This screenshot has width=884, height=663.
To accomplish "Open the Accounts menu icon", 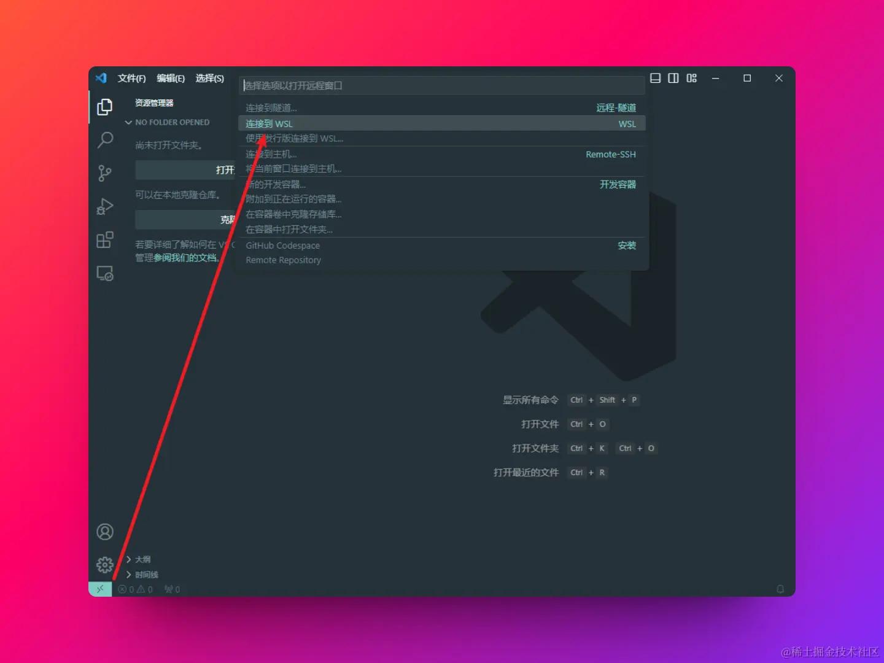I will 105,532.
